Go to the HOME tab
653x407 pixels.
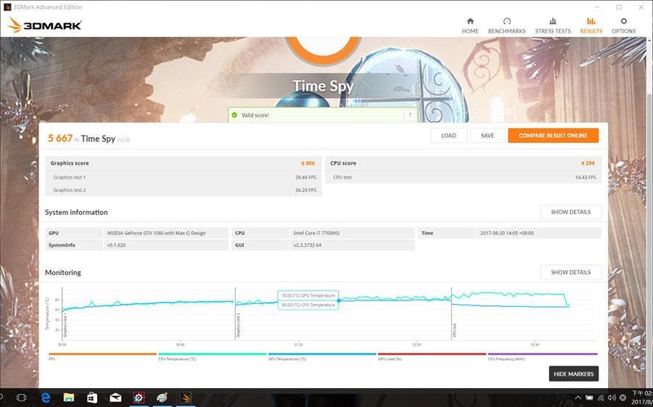click(470, 26)
